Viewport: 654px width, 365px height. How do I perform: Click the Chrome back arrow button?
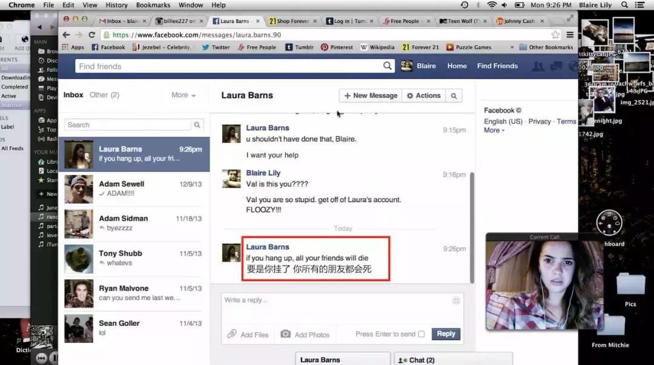point(66,35)
